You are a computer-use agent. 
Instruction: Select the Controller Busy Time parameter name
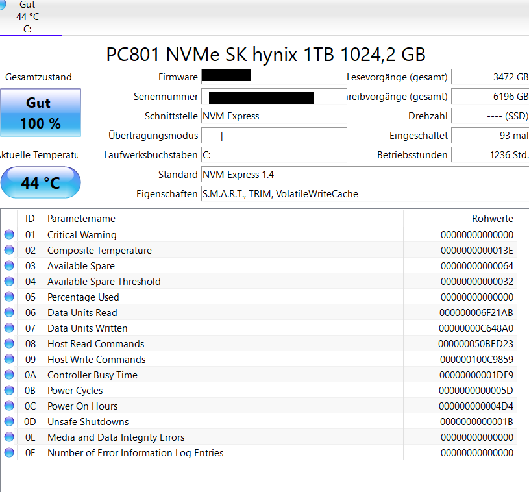click(x=92, y=375)
